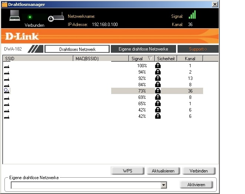Click the Drahtlosmanager title bar app icon

point(4,4)
